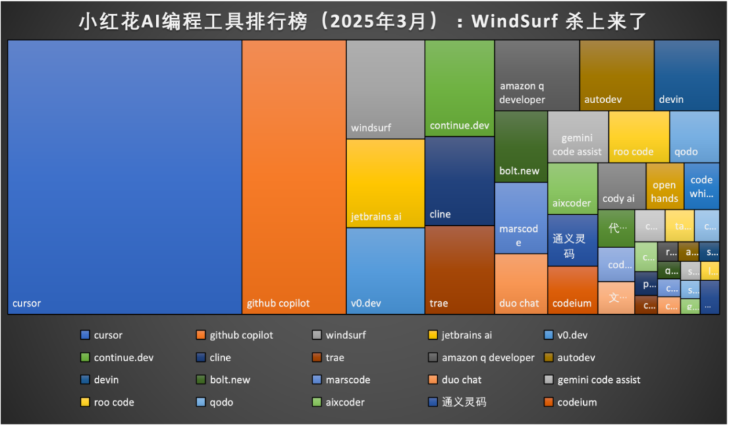Select the github copilot legend entry text
This screenshot has height=426, width=729.
(241, 335)
